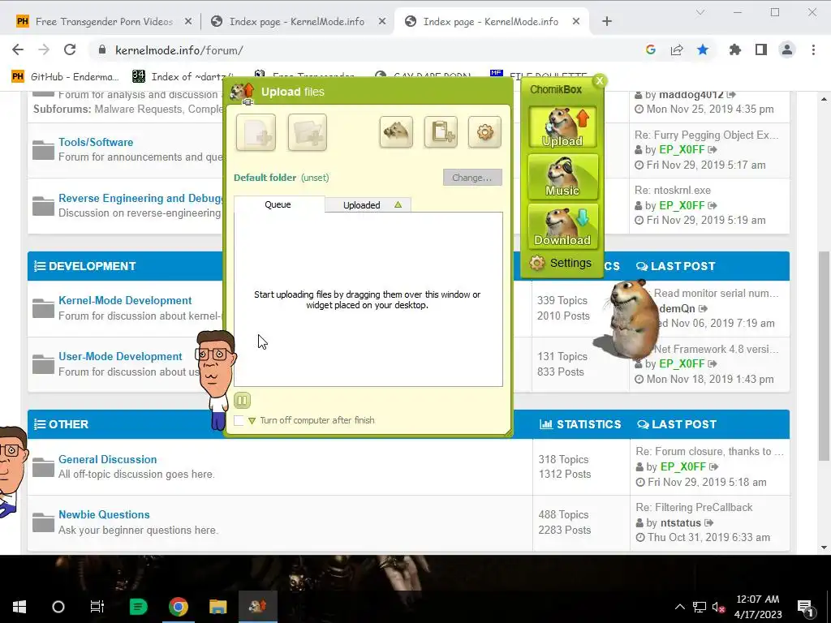
Task: Show hidden system tray icons chevron
Action: pyautogui.click(x=679, y=607)
